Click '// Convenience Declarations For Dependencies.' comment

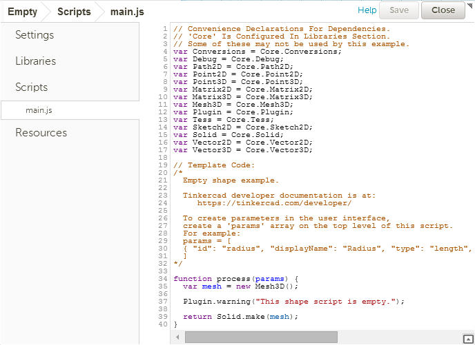(282, 29)
